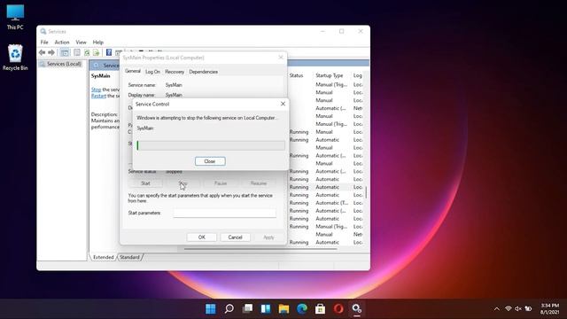
Task: Open Microsoft Store from taskbar
Action: point(320,309)
